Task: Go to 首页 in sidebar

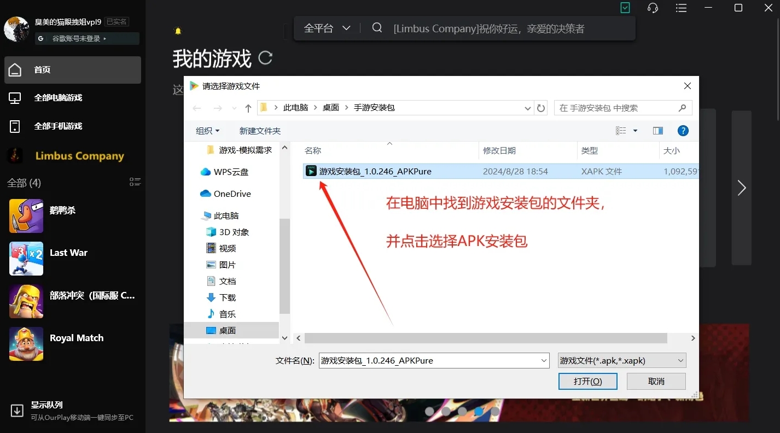Action: point(73,70)
